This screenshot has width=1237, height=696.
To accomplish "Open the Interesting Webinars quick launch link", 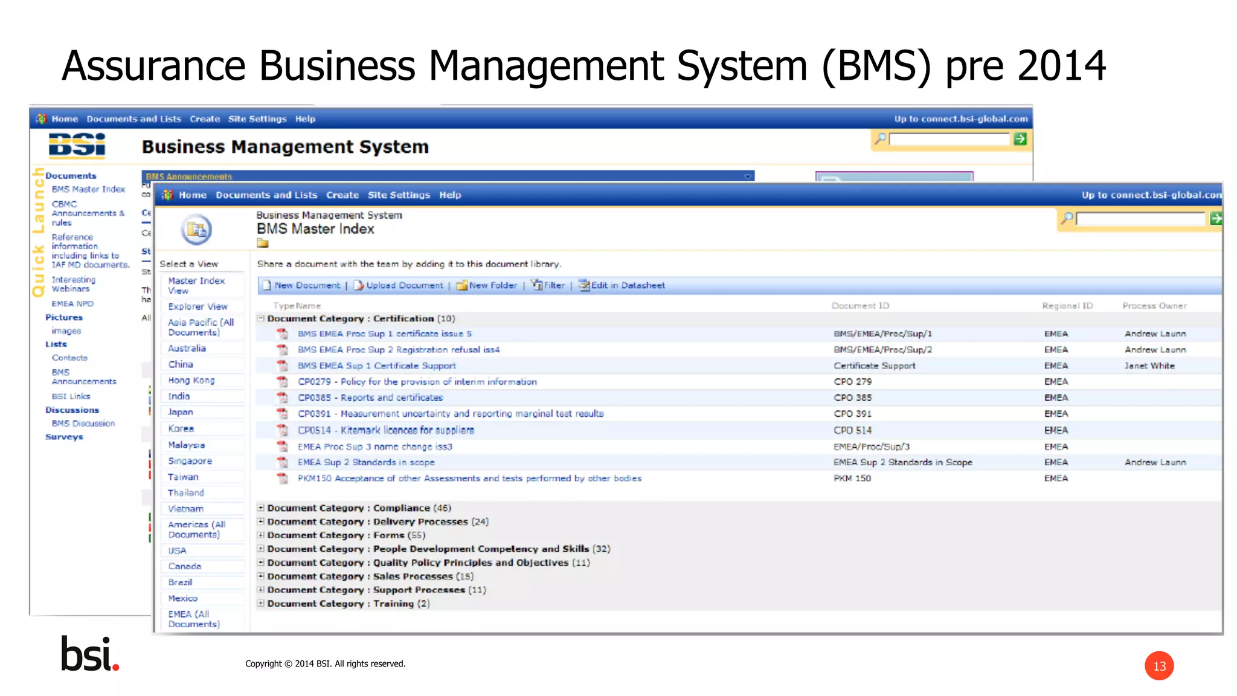I will (73, 284).
